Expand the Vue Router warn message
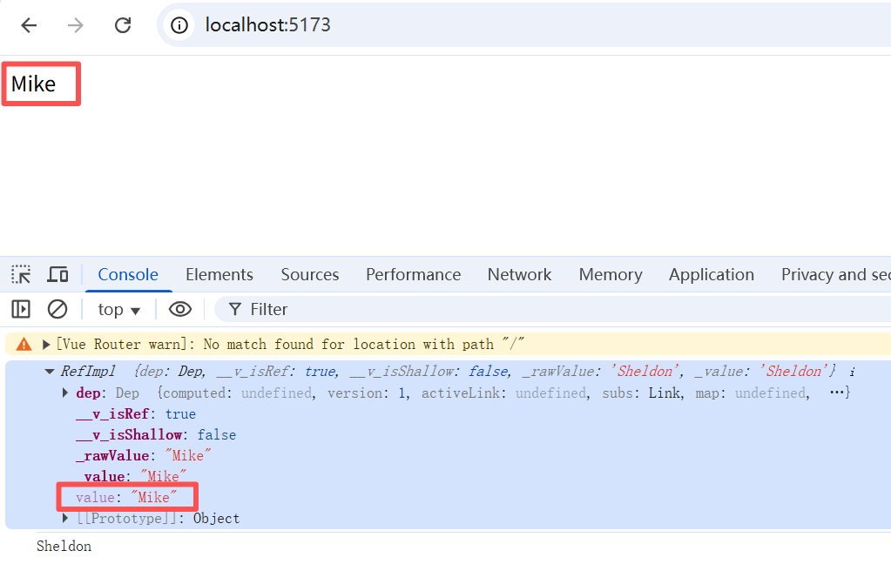The image size is (891, 564). coord(46,344)
